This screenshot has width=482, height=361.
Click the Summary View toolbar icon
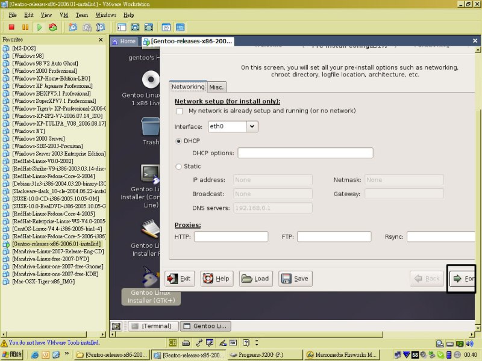click(166, 27)
